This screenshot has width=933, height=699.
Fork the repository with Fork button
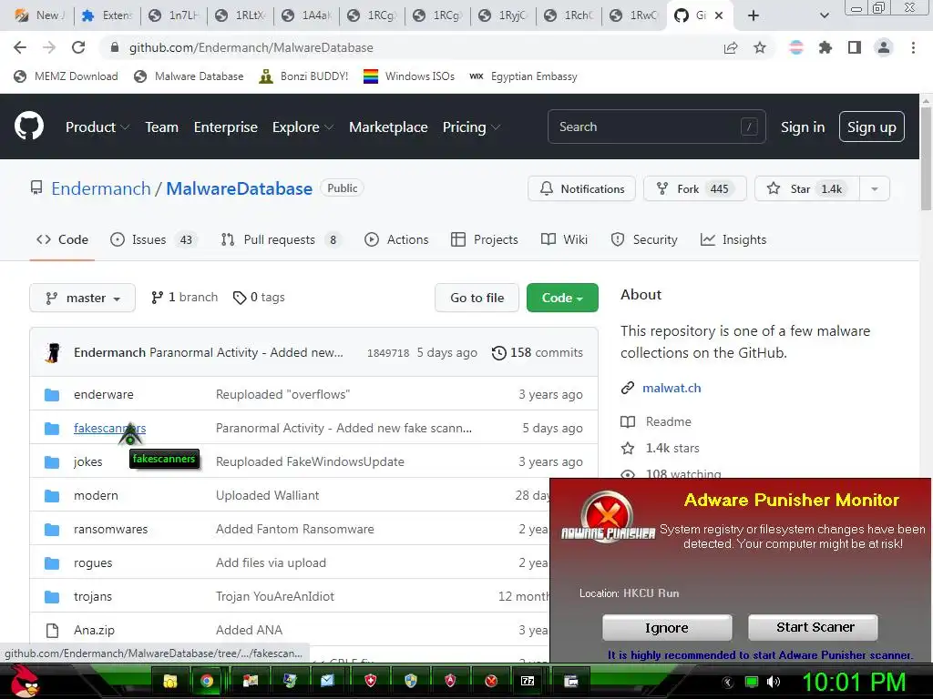(694, 189)
